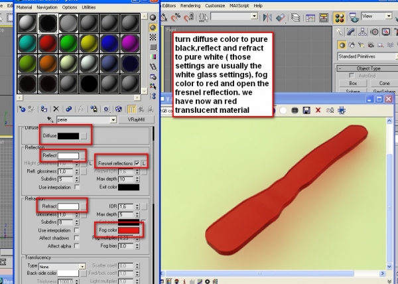The width and height of the screenshot is (398, 284).
Task: Click save image icon in render window
Action: pos(306,110)
